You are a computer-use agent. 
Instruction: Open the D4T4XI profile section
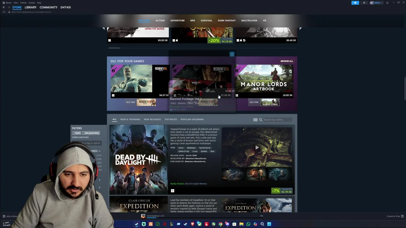[66, 7]
